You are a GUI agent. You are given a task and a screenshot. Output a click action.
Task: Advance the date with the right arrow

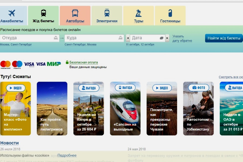pyautogui.click(x=167, y=38)
